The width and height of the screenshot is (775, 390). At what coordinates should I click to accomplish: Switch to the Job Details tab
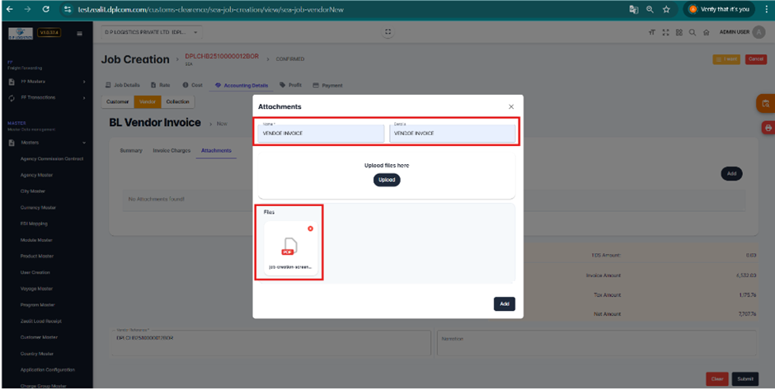(123, 85)
